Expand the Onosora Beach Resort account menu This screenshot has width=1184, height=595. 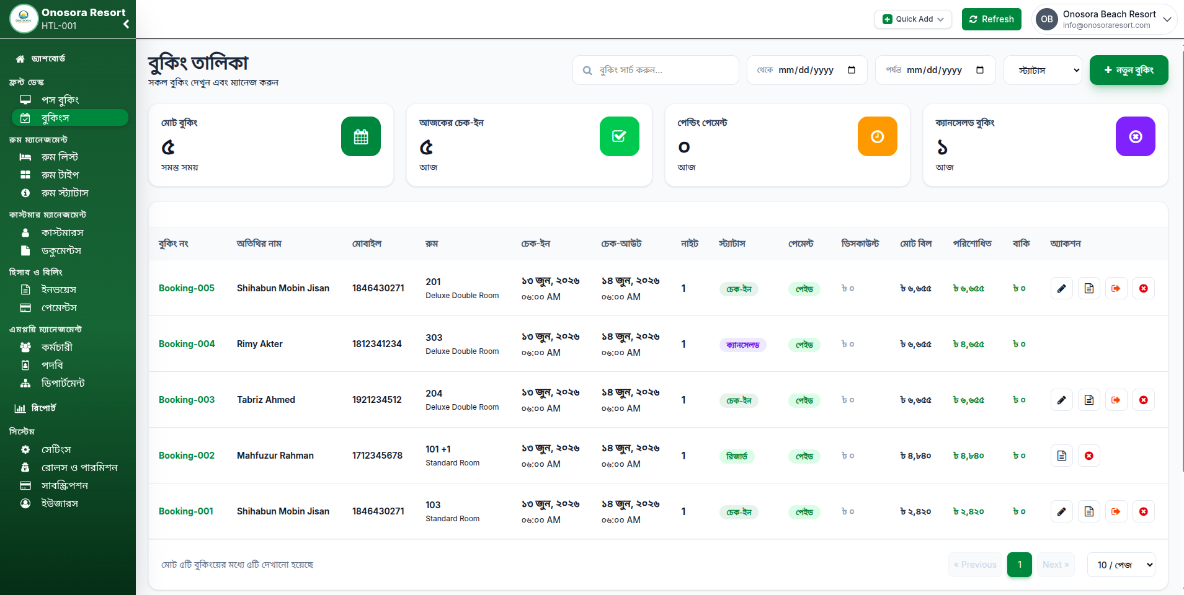coord(1105,19)
